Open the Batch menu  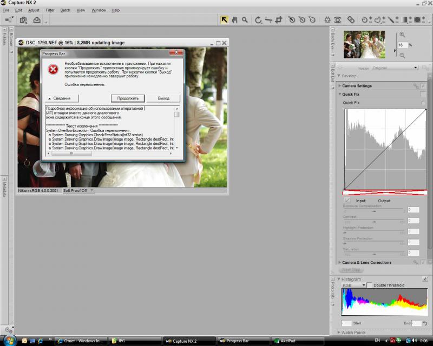pyautogui.click(x=65, y=10)
